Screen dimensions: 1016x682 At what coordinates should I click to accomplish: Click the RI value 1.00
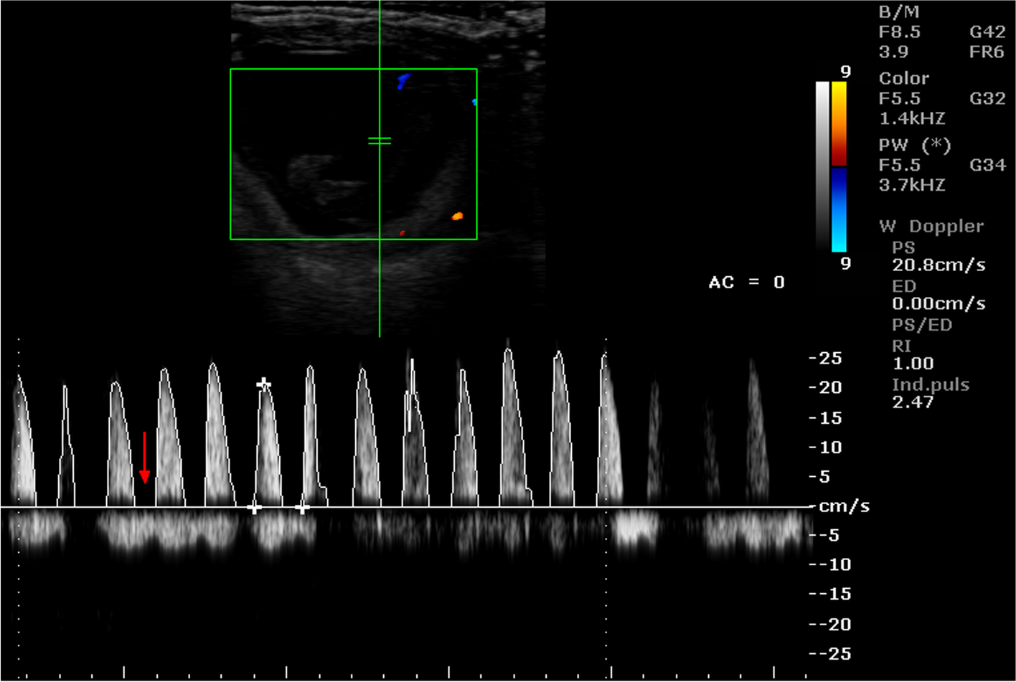click(913, 364)
